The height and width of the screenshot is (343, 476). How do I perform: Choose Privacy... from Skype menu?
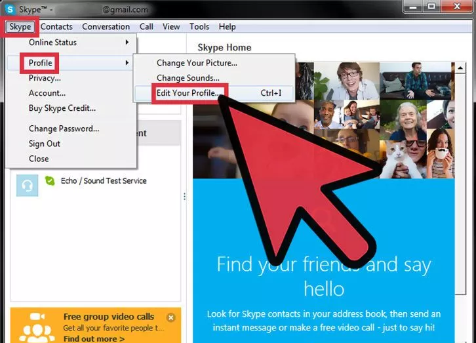point(71,78)
